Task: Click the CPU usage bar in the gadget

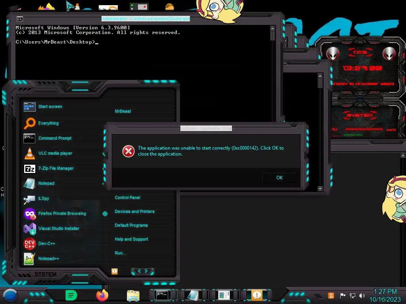Action: pyautogui.click(x=364, y=129)
